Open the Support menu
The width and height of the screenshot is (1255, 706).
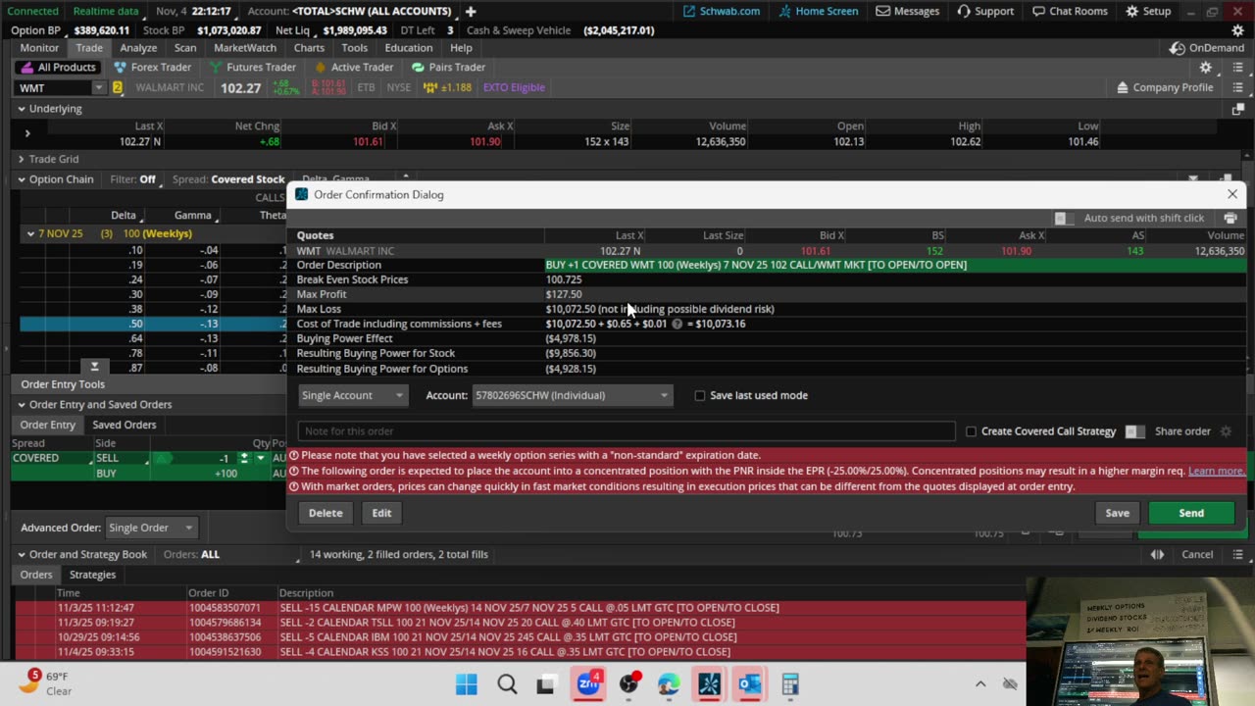tap(985, 11)
